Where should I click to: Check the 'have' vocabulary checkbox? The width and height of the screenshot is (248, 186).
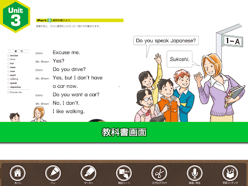click(8, 67)
